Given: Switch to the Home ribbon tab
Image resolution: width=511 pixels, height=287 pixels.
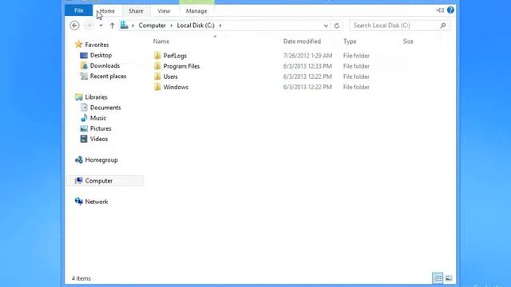Looking at the screenshot, I should [107, 10].
